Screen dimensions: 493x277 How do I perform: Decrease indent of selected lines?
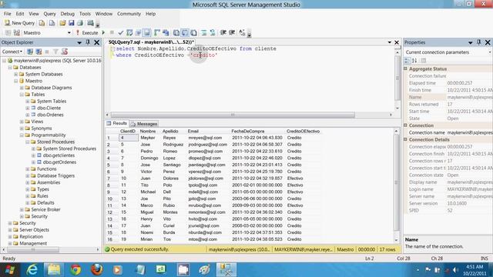(223, 32)
